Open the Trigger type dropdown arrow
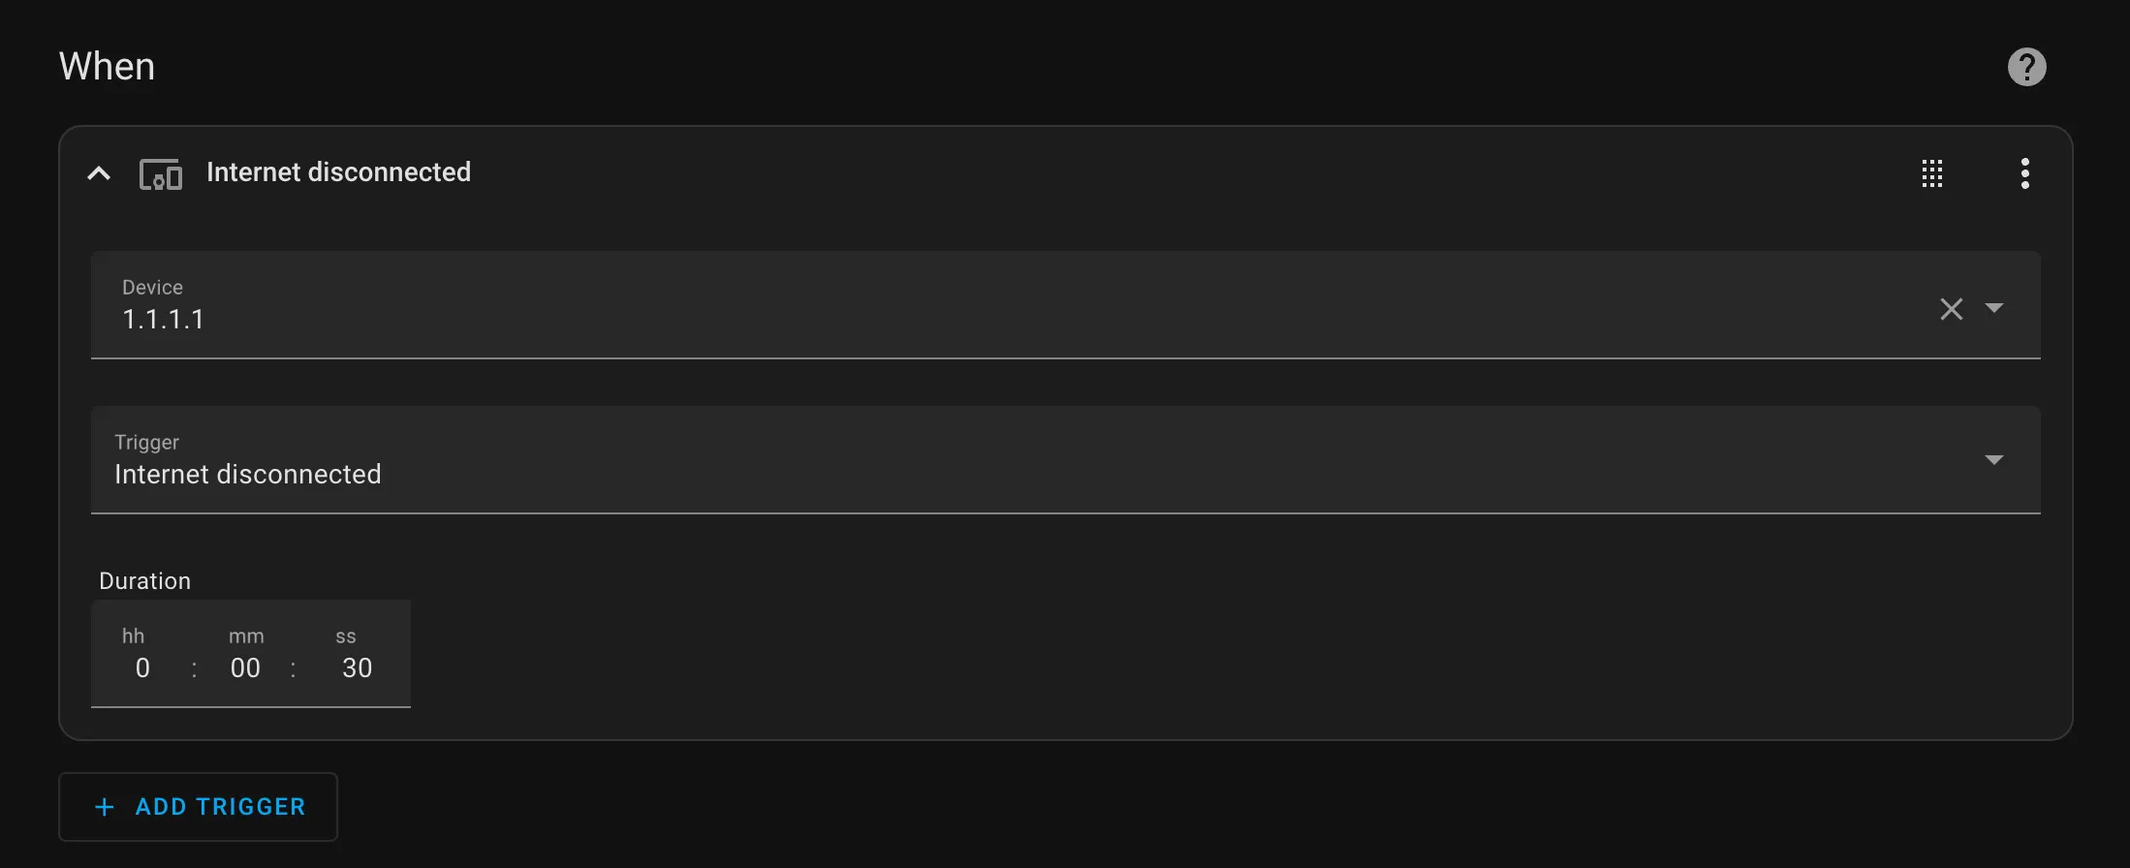Viewport: 2130px width, 868px height. (1993, 460)
